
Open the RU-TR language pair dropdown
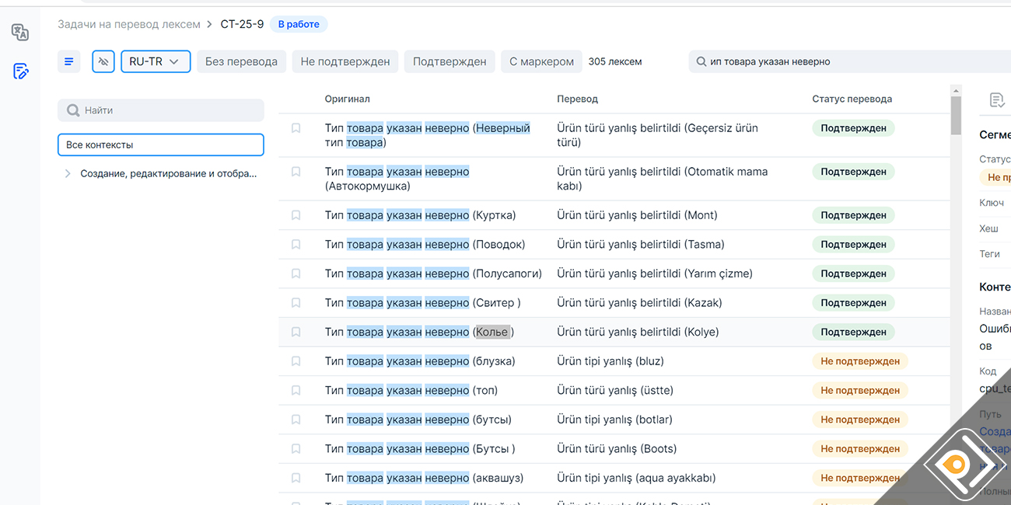(x=156, y=61)
